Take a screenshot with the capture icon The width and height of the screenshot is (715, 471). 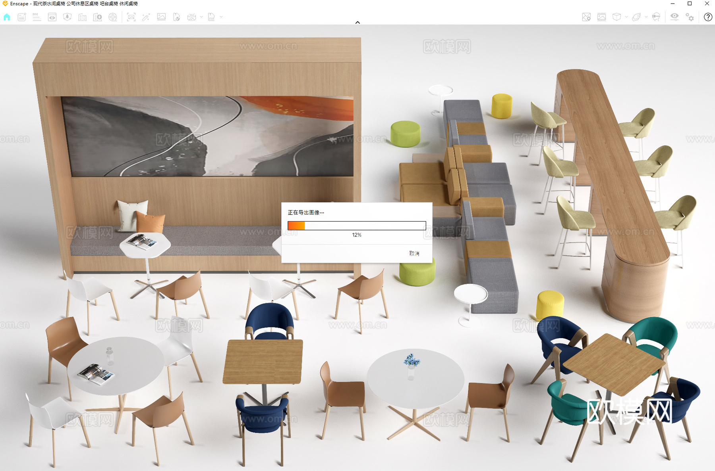(x=131, y=17)
